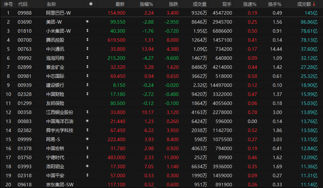Click the up-down arrow icon beside 舜宇光学科技

click(87, 130)
